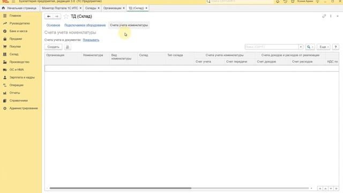Open the main menu hamburger icon
Screen dimensions: 343x193
[x=13, y=1]
